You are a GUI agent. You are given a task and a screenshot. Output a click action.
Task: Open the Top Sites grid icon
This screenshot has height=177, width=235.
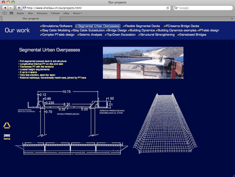11,13
